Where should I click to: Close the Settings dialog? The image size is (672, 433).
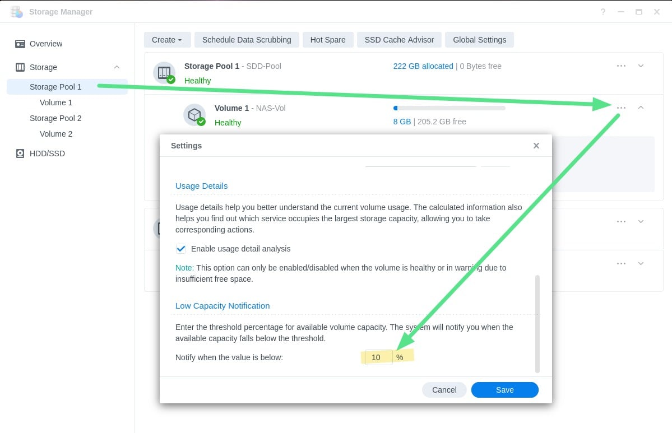click(x=536, y=146)
